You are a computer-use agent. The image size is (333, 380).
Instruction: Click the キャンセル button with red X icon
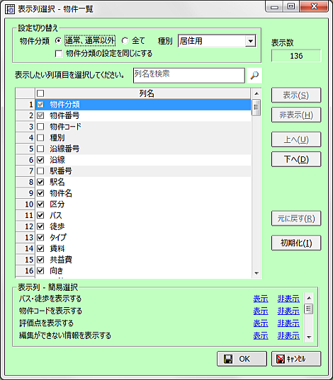(296, 359)
